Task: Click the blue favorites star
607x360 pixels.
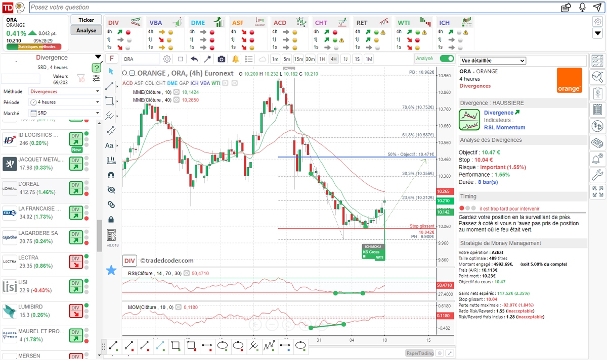Action: pyautogui.click(x=111, y=270)
